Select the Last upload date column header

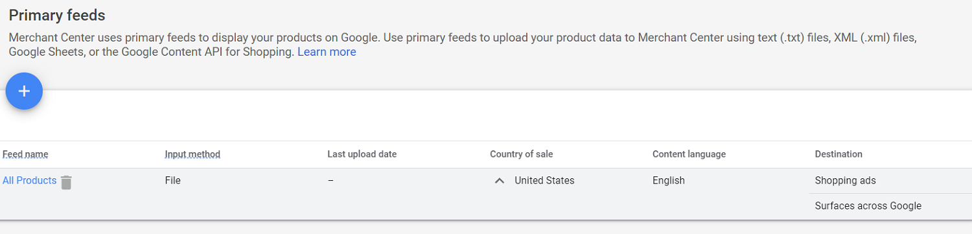(362, 154)
